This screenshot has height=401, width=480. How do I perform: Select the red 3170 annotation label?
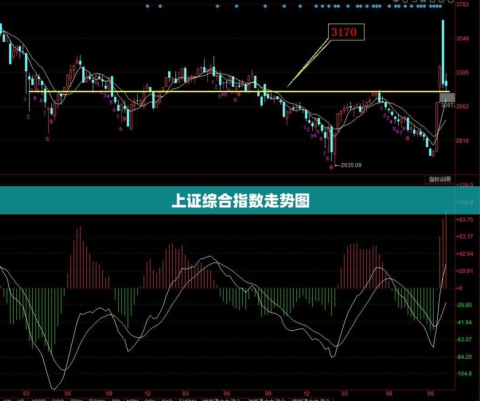pos(346,32)
